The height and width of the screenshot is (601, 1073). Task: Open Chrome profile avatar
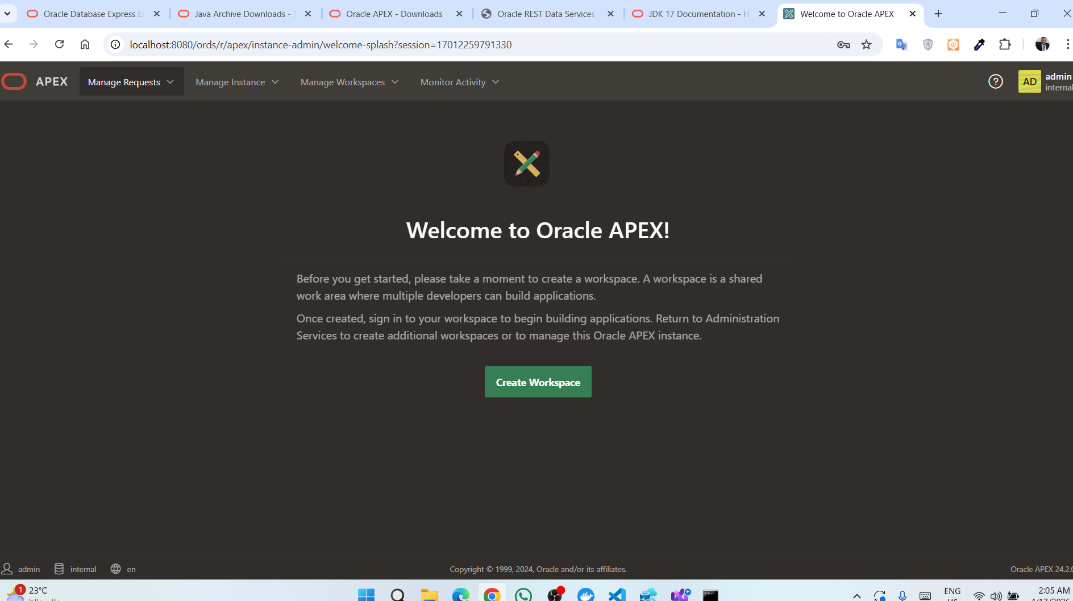1042,44
